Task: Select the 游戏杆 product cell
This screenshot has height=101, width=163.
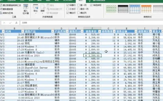Action: (39, 40)
